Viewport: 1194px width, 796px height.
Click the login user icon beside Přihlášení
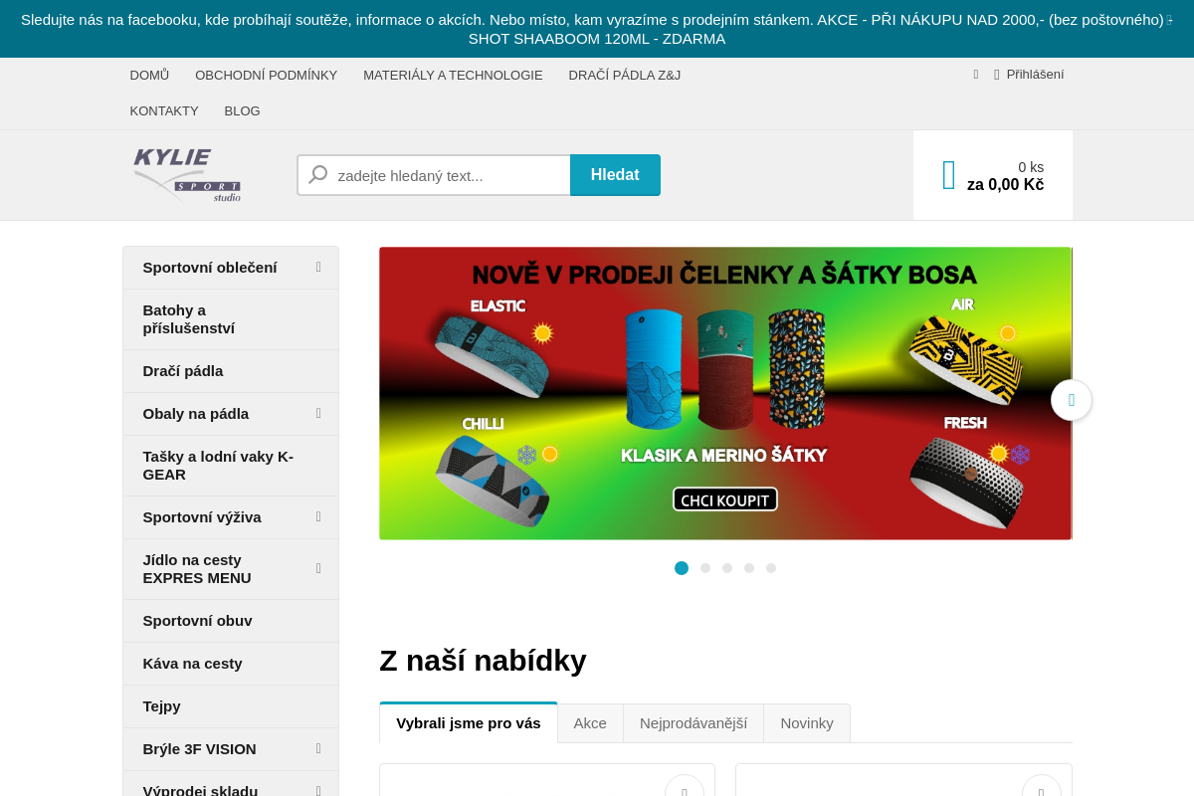pos(997,75)
